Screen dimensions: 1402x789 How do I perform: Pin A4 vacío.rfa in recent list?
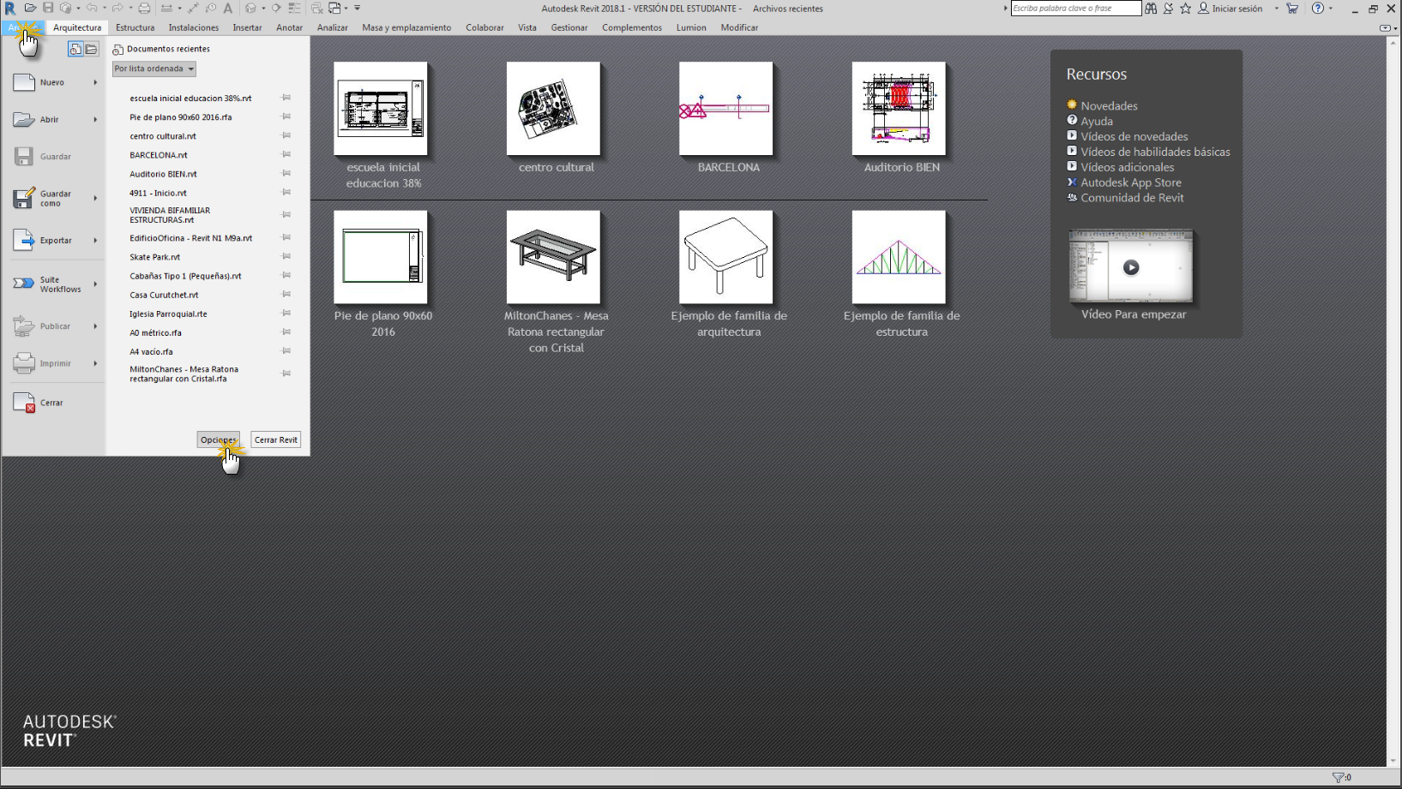286,350
